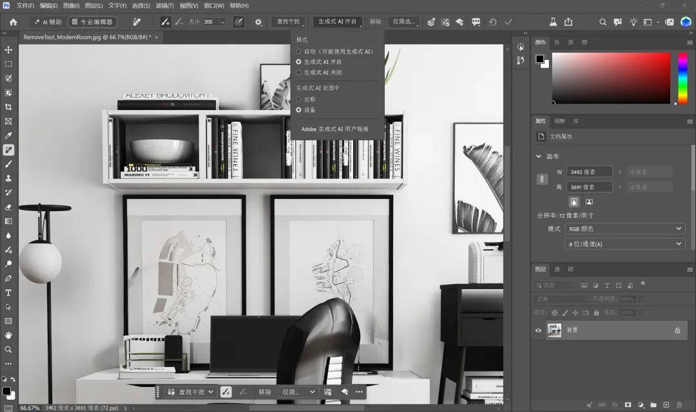
Task: Select the Eraser tool
Action: tap(8, 207)
